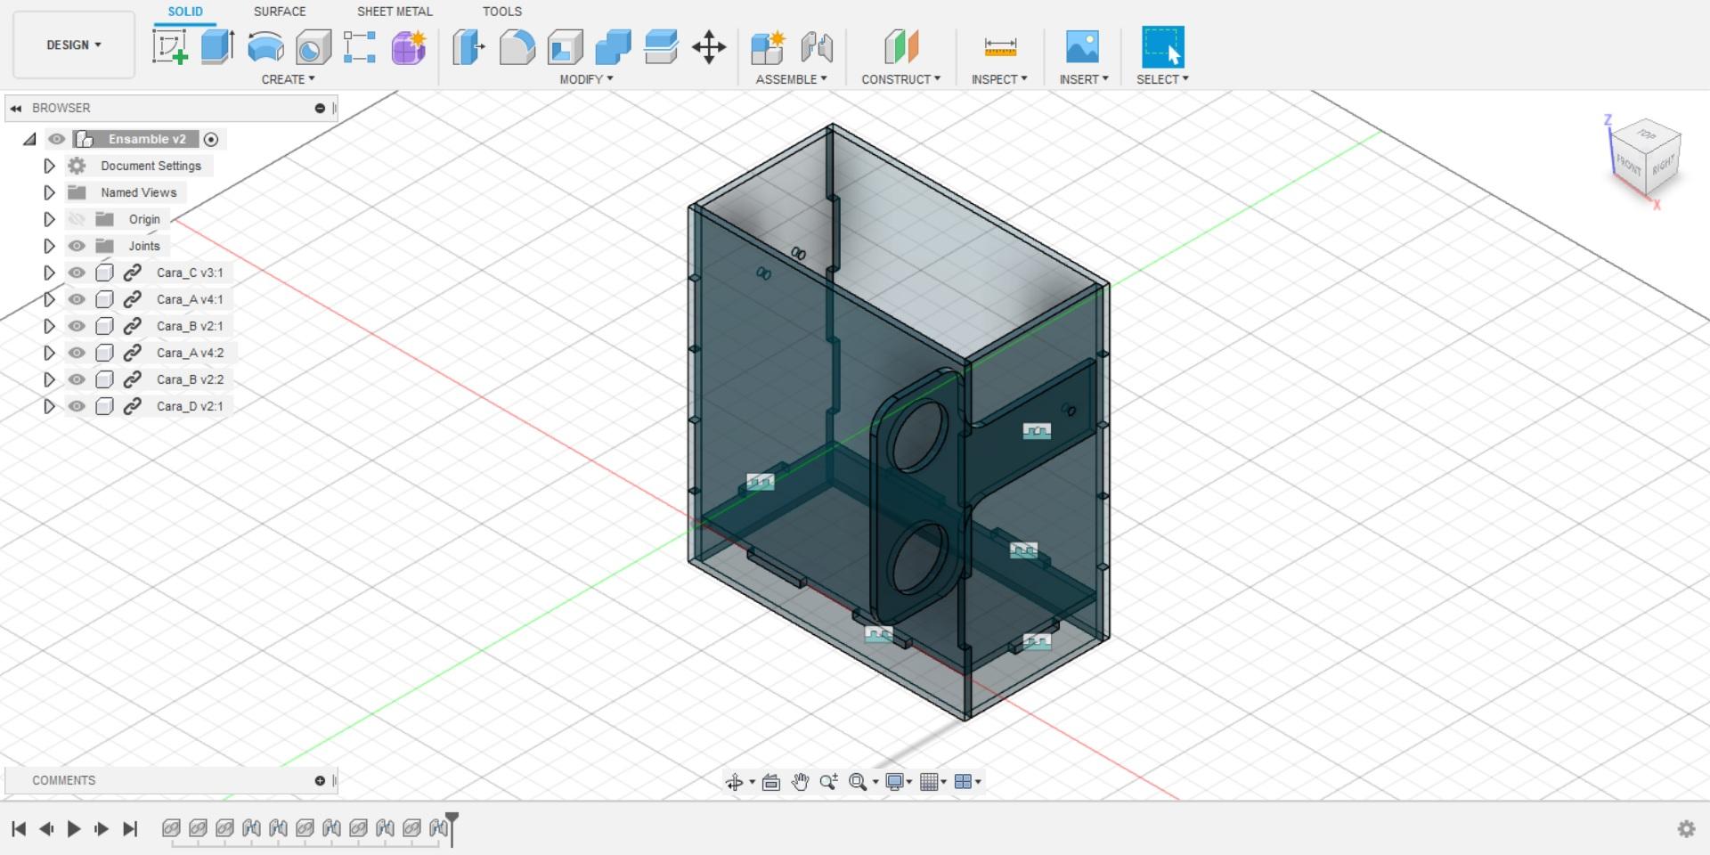Select the Joint tool in Assemble

coord(816,46)
